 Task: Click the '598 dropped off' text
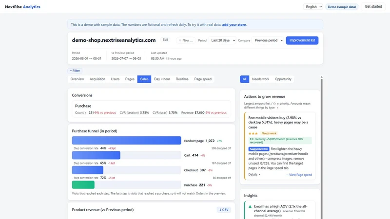click(x=221, y=148)
